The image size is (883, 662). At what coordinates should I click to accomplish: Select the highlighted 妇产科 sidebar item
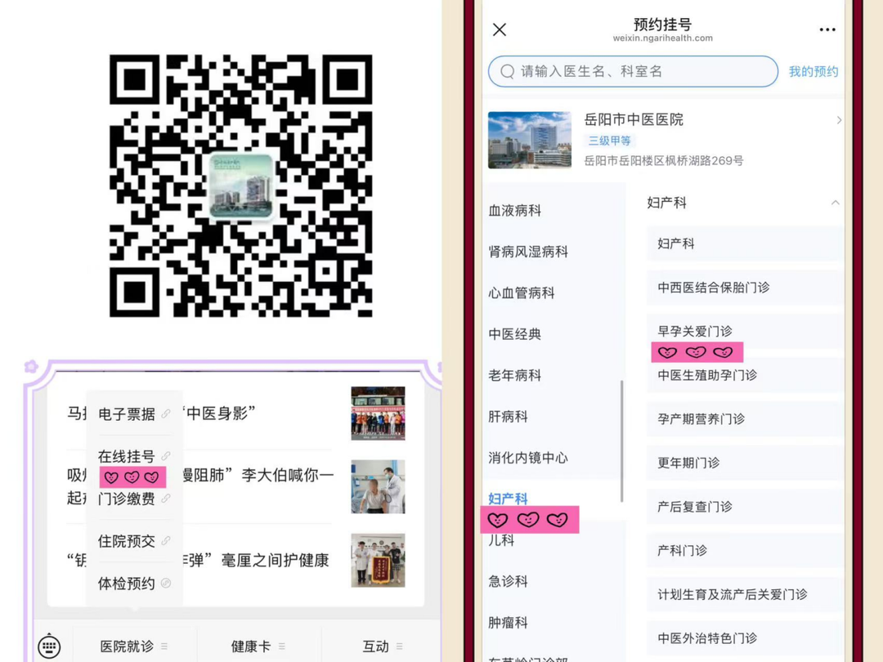(x=508, y=499)
